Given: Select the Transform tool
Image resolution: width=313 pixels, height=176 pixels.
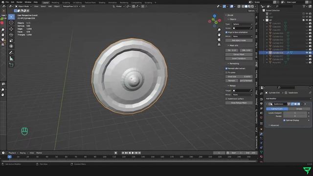Looking at the screenshot, I should (x=11, y=46).
